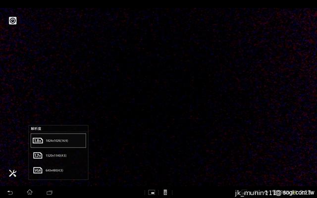Tap the navigation bar between recents and small apps
317x198 pixels.
[99, 192]
